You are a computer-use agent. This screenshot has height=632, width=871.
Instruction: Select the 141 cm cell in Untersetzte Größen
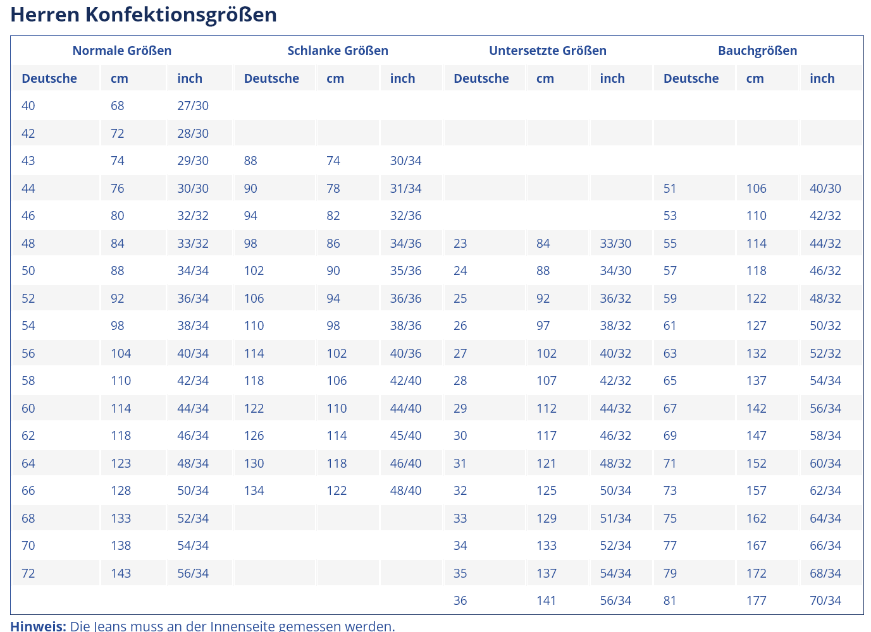pyautogui.click(x=547, y=600)
